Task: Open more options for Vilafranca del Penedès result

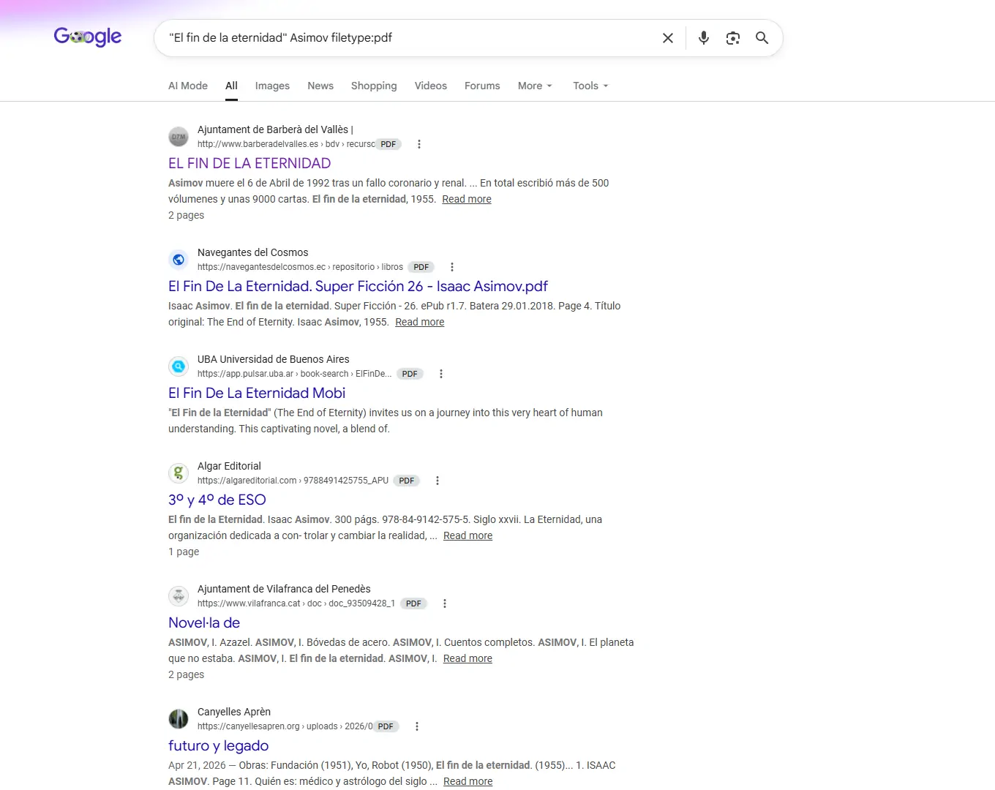Action: click(x=445, y=603)
